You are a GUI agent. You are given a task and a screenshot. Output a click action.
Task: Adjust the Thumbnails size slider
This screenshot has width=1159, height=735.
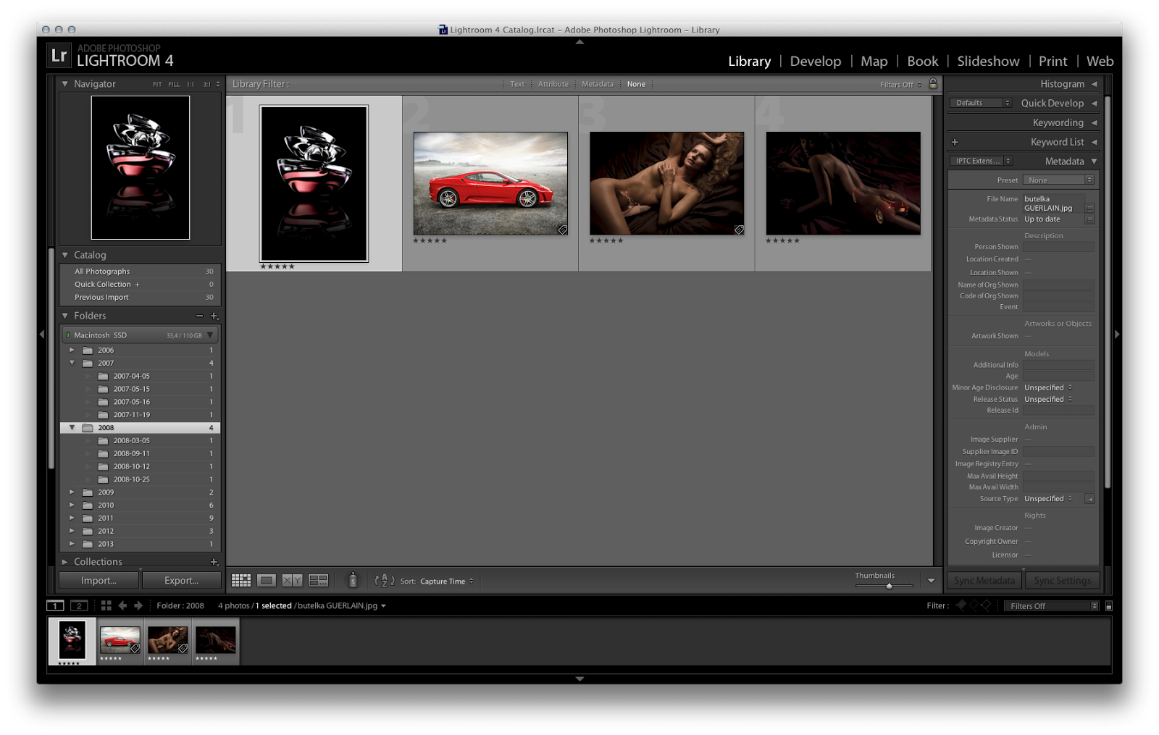[x=889, y=586]
